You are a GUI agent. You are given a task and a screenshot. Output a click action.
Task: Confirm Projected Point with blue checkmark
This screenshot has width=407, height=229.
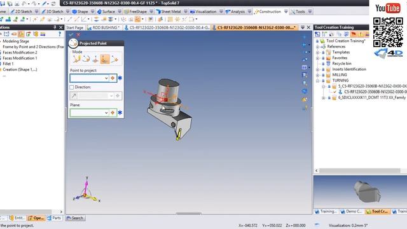coord(71,34)
